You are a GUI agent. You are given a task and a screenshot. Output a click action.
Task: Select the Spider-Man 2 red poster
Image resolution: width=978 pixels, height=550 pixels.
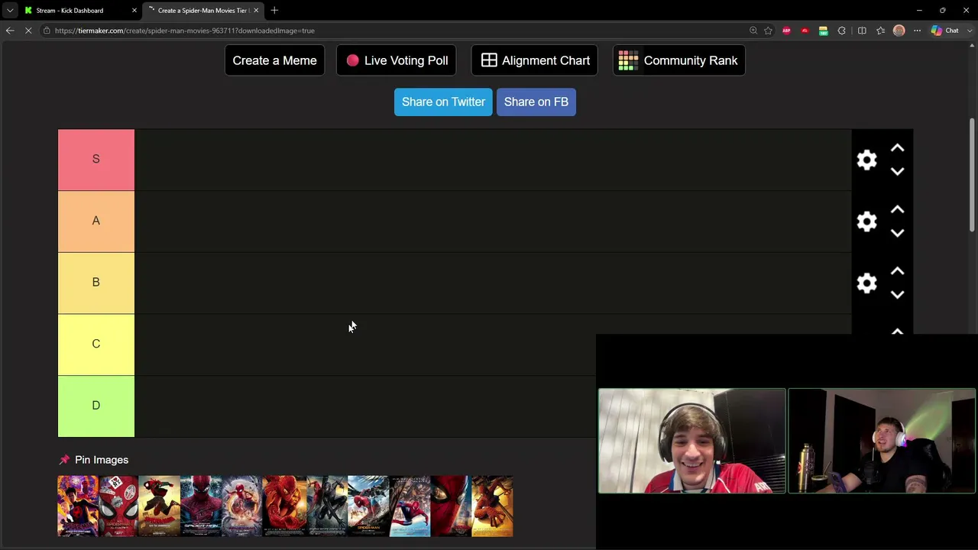pyautogui.click(x=284, y=506)
